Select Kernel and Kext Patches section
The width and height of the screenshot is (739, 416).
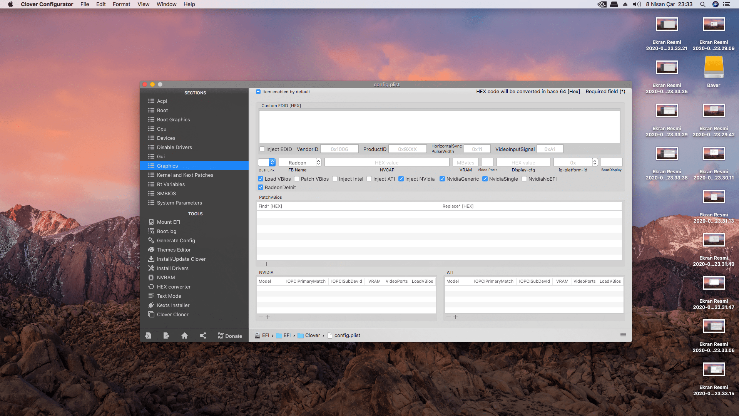tap(185, 175)
